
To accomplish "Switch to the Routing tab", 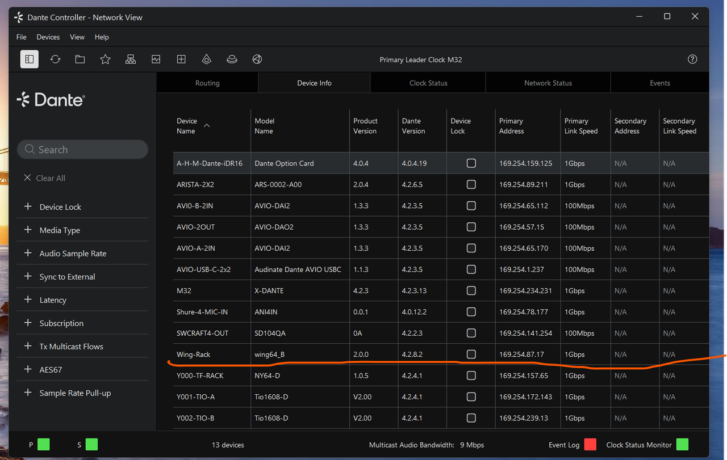I will coord(207,83).
